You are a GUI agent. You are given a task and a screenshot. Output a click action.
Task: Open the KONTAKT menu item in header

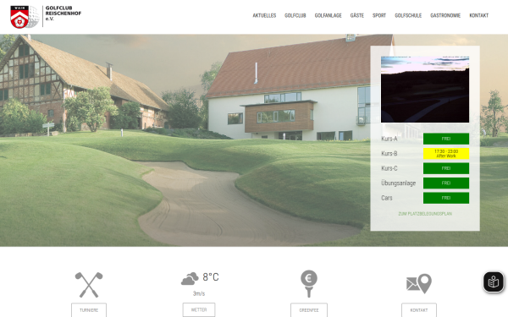pos(479,15)
